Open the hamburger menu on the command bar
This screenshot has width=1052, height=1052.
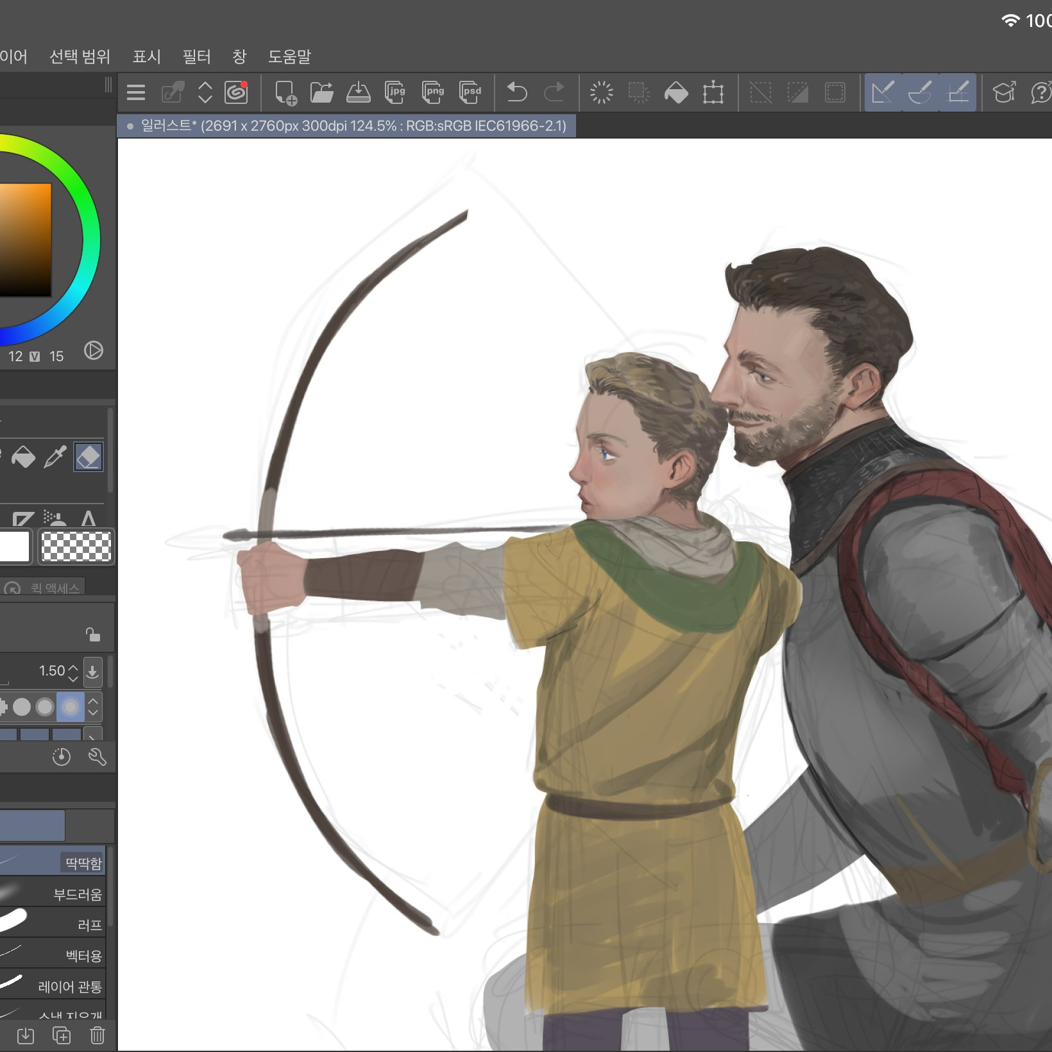pos(136,93)
